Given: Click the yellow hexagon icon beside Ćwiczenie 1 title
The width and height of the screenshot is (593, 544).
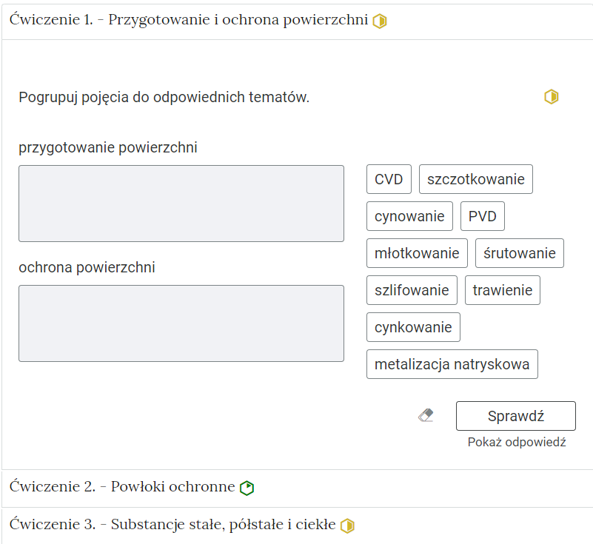Looking at the screenshot, I should [x=380, y=20].
